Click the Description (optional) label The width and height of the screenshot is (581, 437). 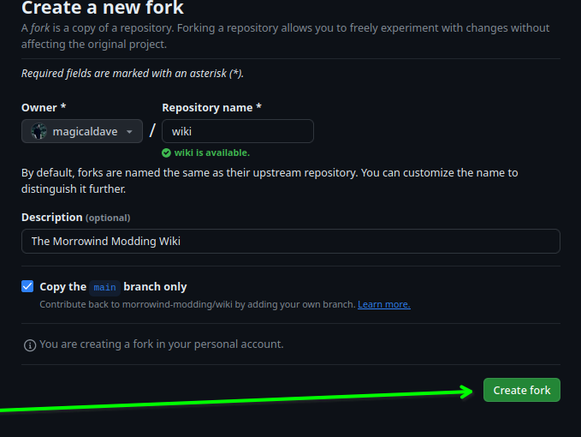tap(76, 218)
